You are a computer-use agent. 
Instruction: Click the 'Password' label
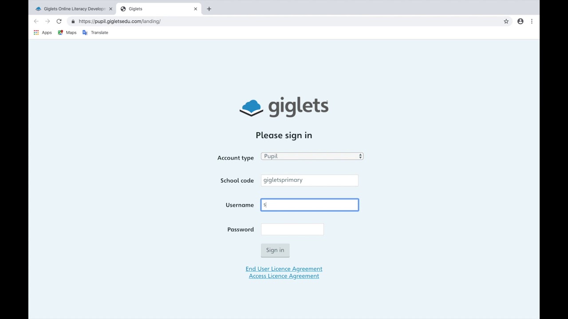pyautogui.click(x=241, y=229)
